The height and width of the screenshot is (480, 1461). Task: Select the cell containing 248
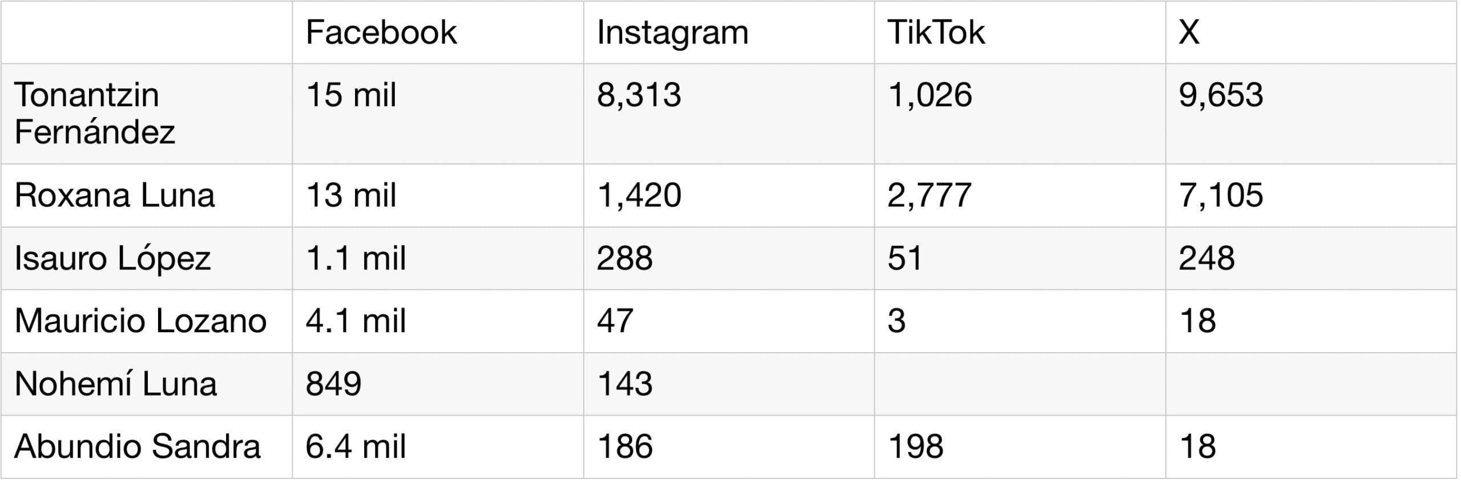point(1311,259)
